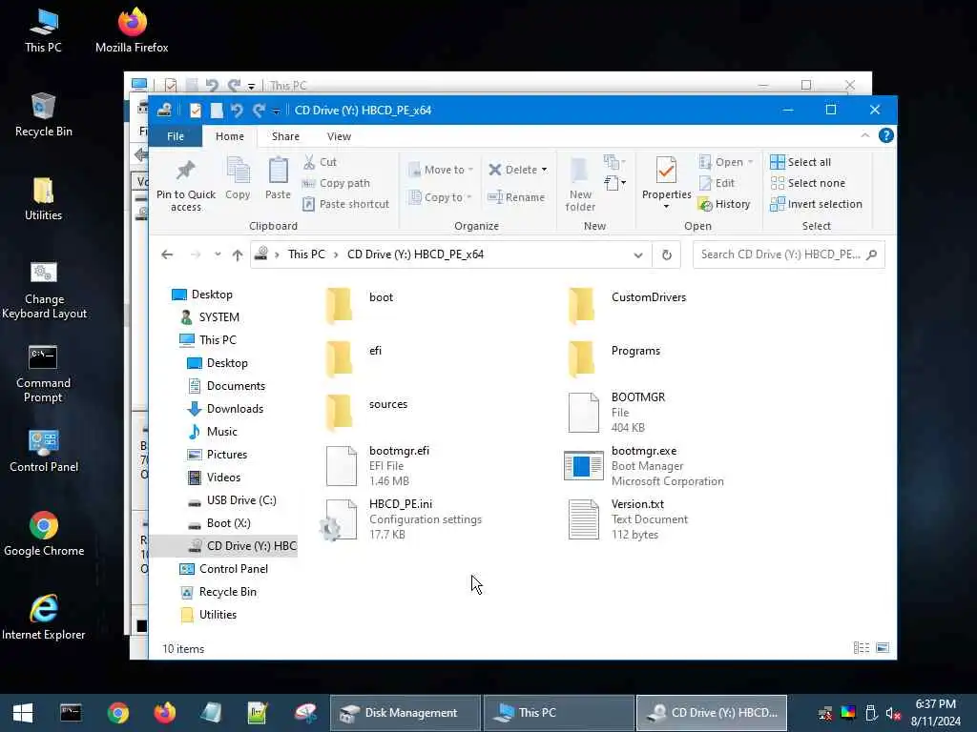This screenshot has width=977, height=732.
Task: Click the Rename command
Action: click(516, 197)
